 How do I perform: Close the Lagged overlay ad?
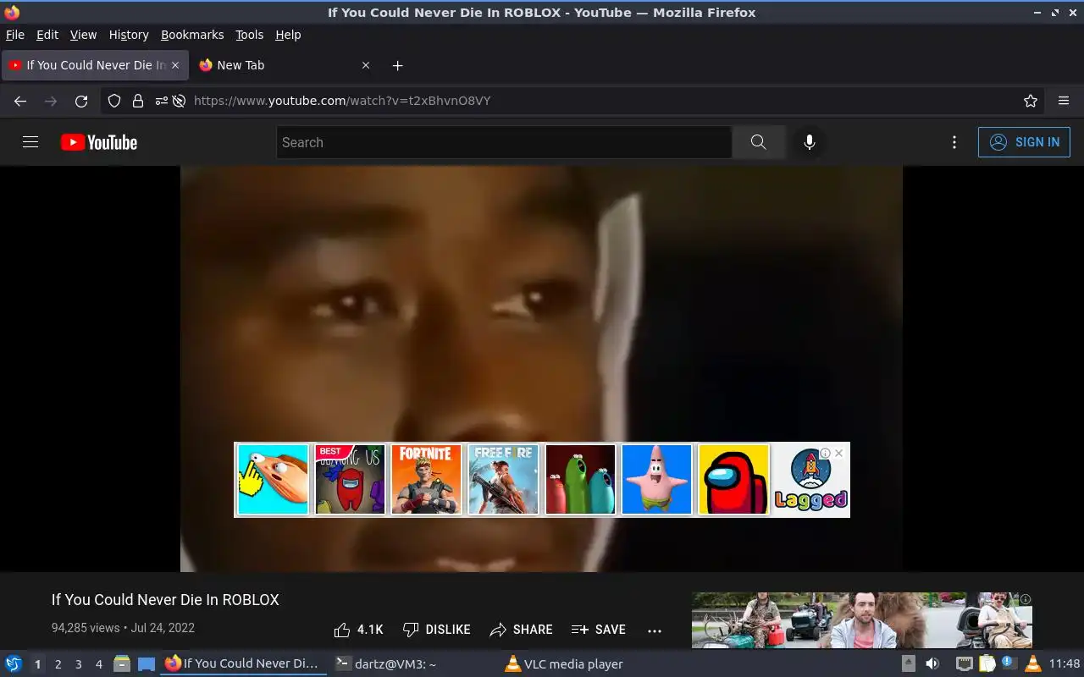click(x=838, y=454)
